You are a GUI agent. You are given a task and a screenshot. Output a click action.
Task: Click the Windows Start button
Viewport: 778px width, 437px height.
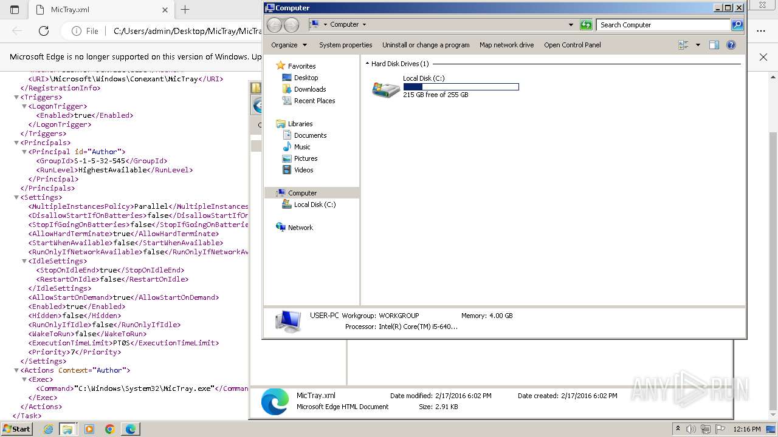point(16,429)
